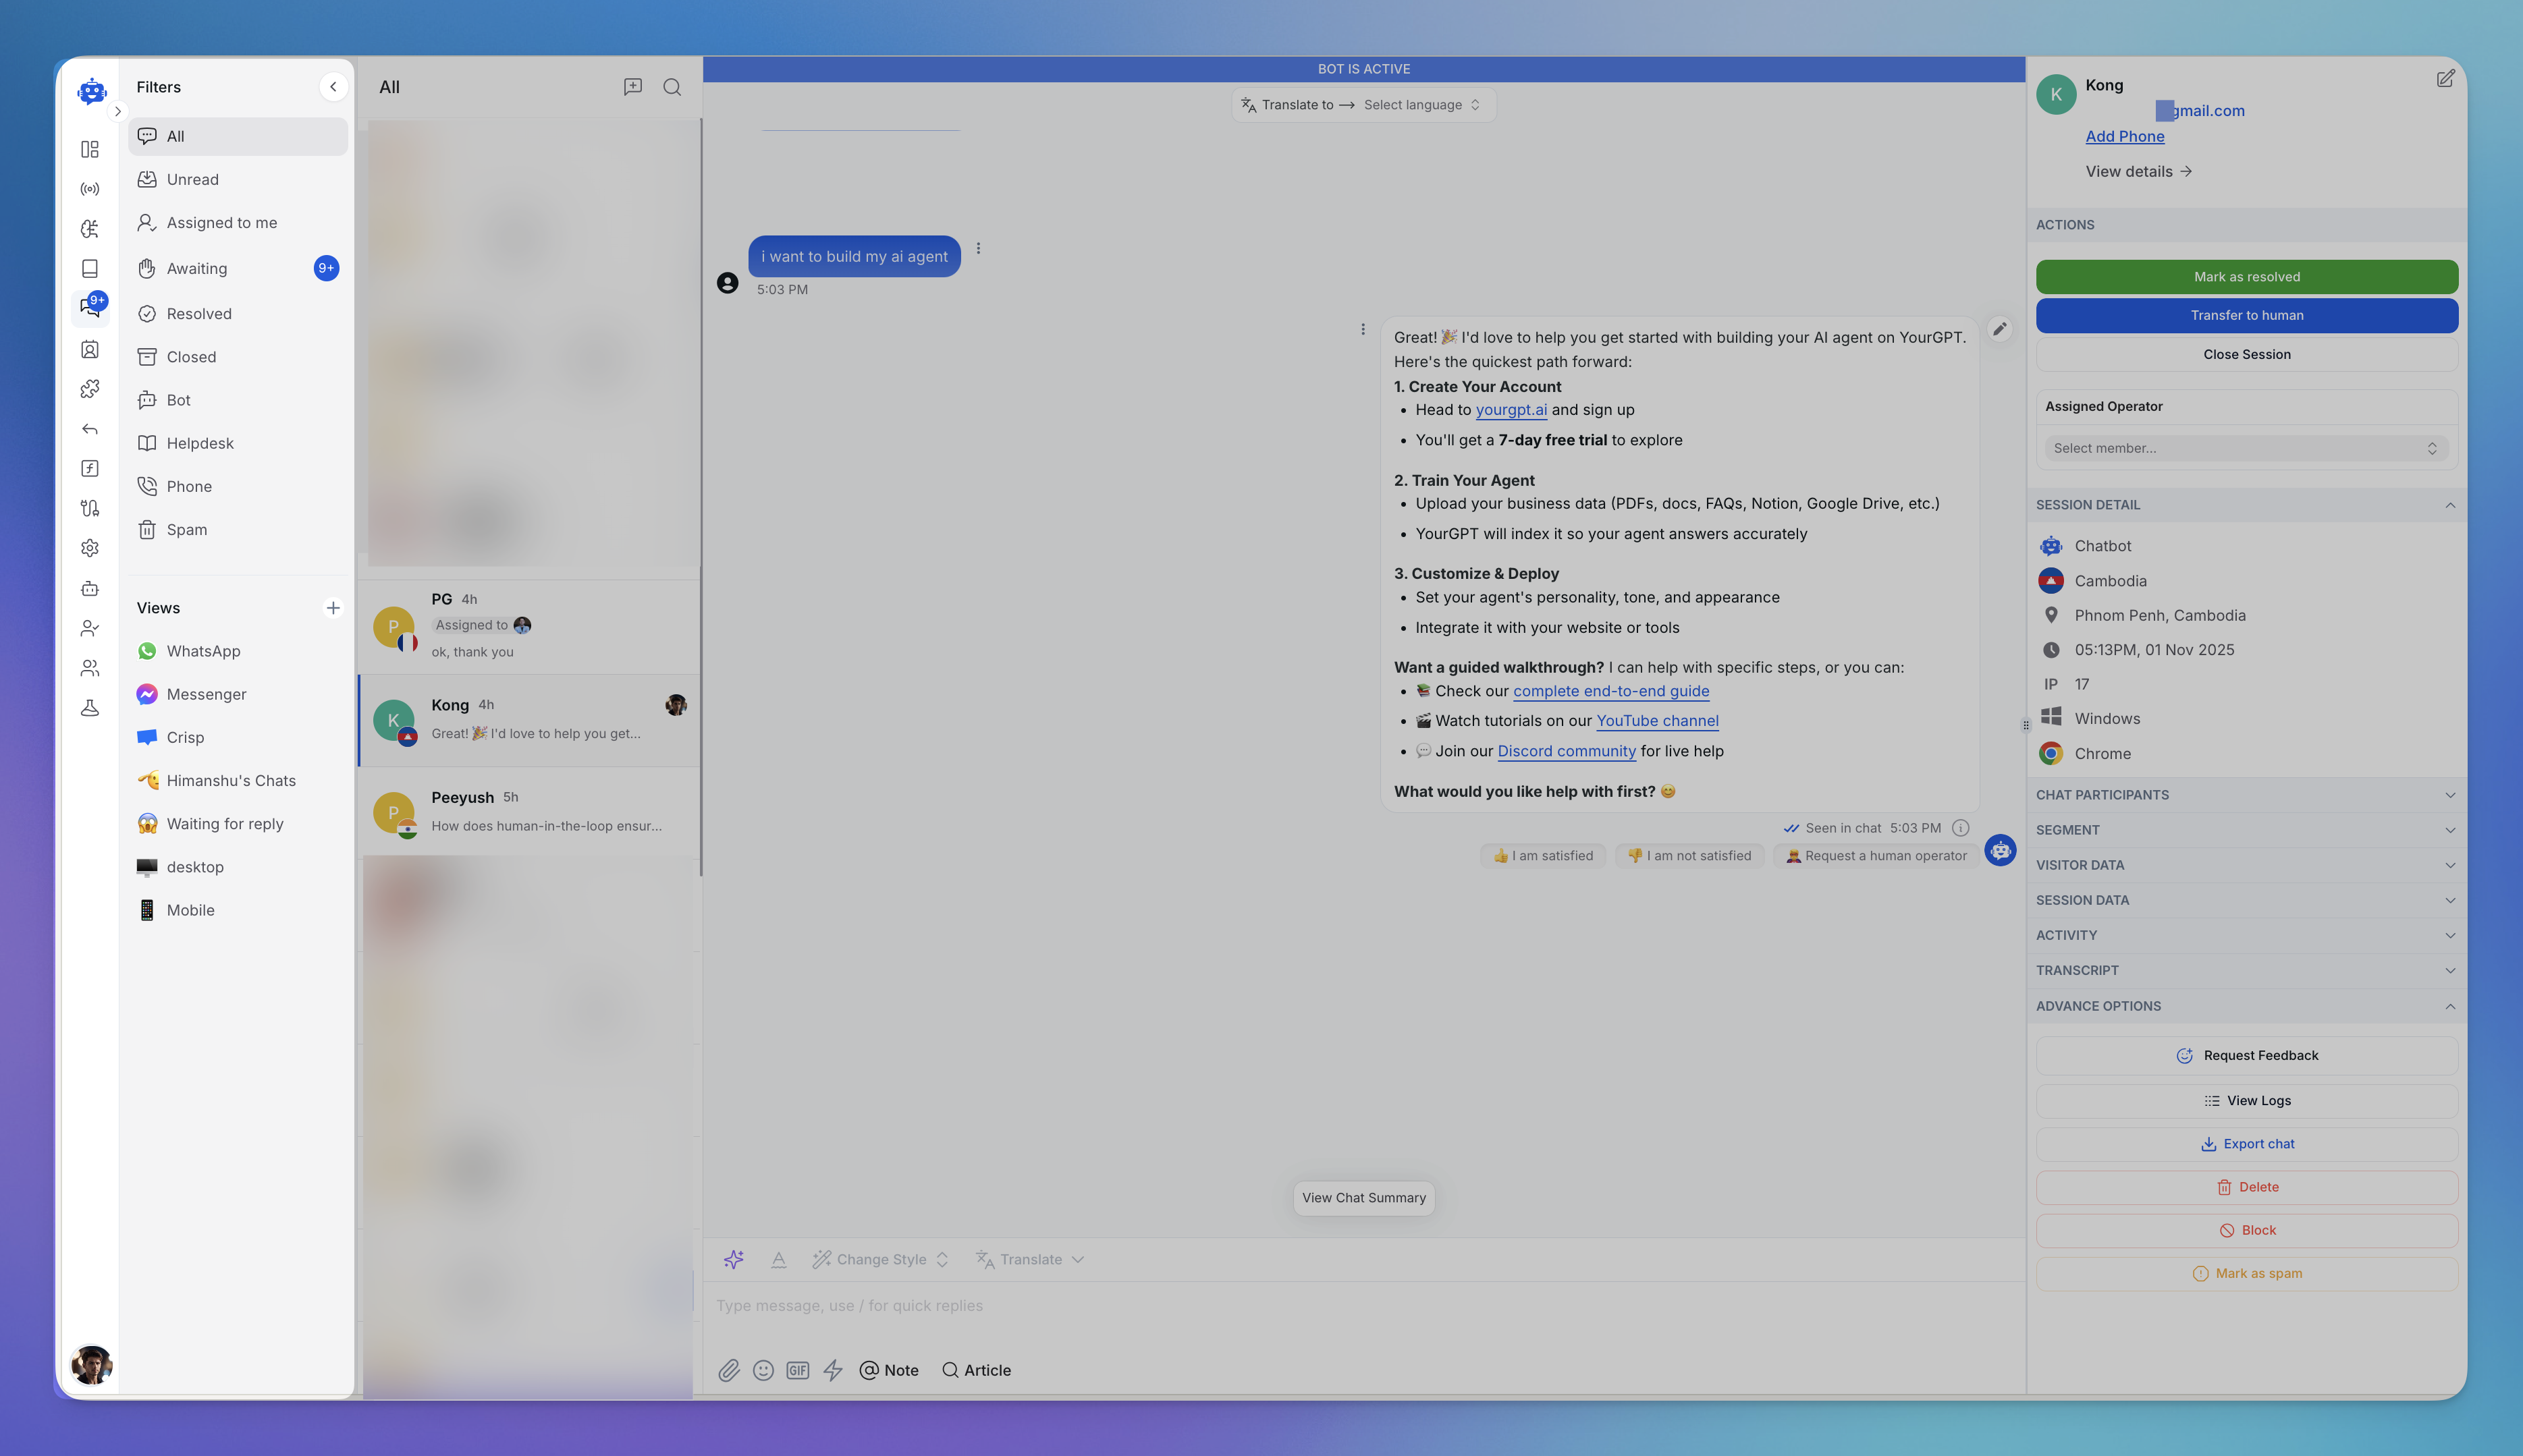Viewport: 2523px width, 1456px height.
Task: Insert a GIF with the GIF icon
Action: [x=797, y=1370]
